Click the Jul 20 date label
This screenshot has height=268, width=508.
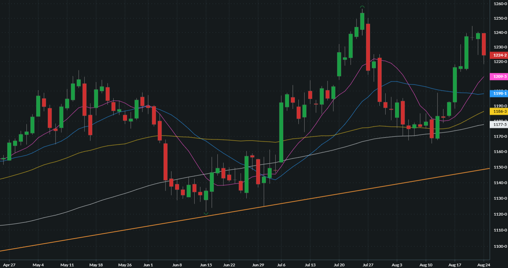[339, 265]
